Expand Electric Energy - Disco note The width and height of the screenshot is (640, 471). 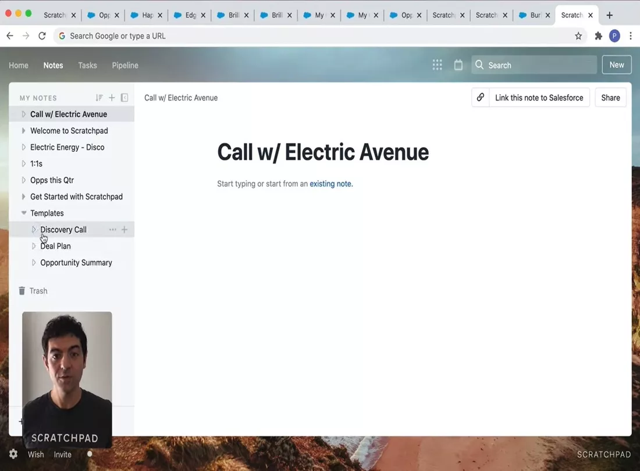pyautogui.click(x=23, y=147)
